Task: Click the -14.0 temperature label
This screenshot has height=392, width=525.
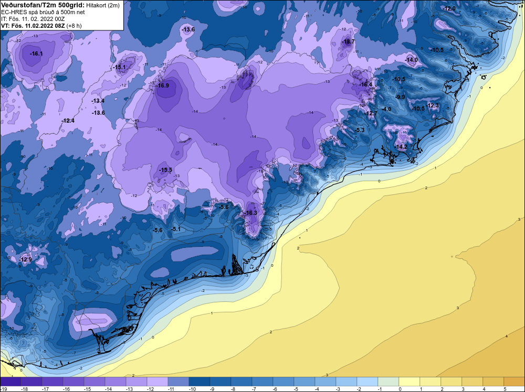Action: click(x=411, y=60)
